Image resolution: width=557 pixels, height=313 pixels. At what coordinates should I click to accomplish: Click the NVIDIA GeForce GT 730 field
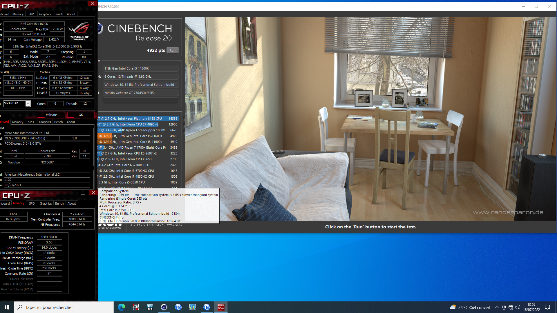tap(141, 93)
